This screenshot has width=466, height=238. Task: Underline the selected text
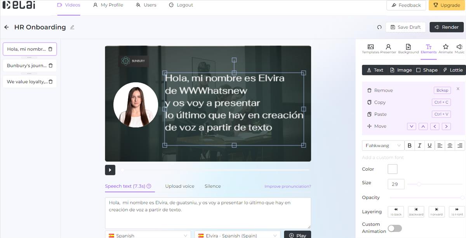[429, 145]
